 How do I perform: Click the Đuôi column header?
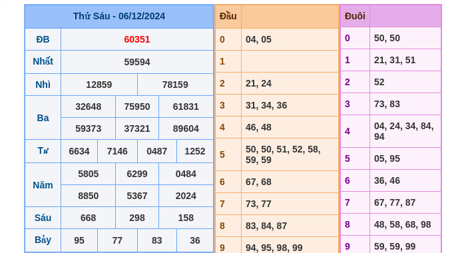[x=355, y=16]
